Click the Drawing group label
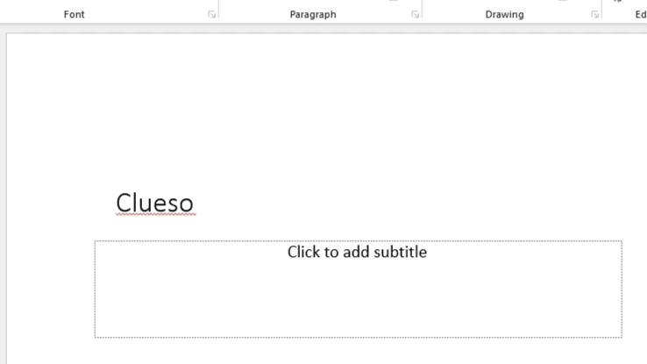Viewport: 647px width, 364px height. [x=505, y=14]
